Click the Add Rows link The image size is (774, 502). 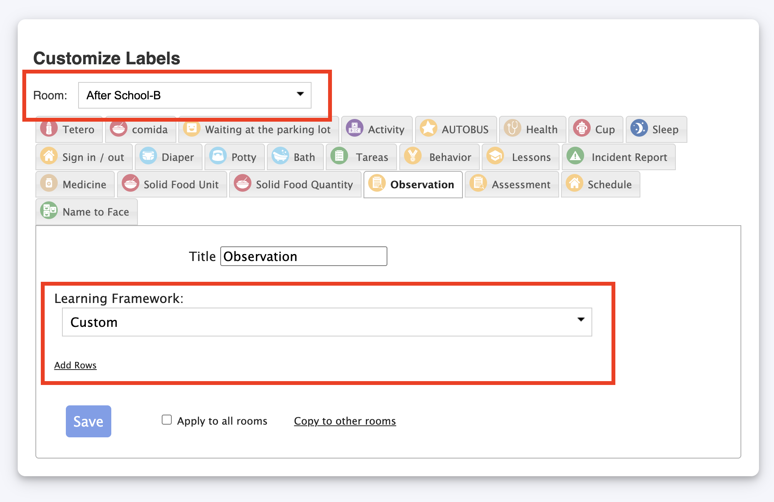[x=75, y=365]
